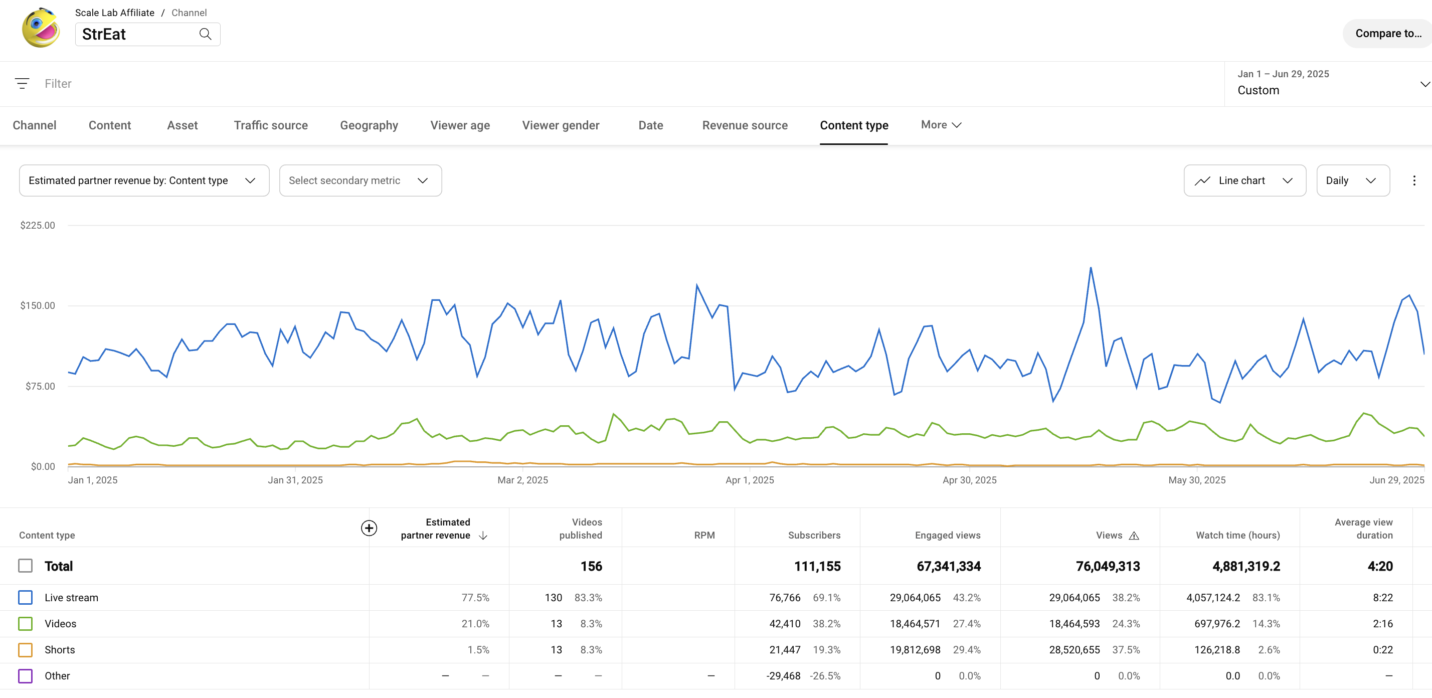Viewport: 1432px width, 698px height.
Task: Click the search magnifier icon beside StrEat
Action: (205, 34)
